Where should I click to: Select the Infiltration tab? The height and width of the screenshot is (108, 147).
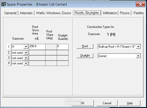coord(110,13)
